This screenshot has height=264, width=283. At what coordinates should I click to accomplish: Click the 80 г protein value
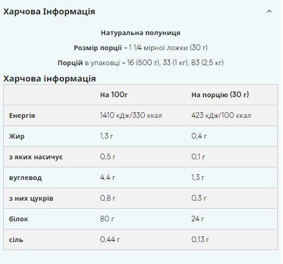pos(107,219)
